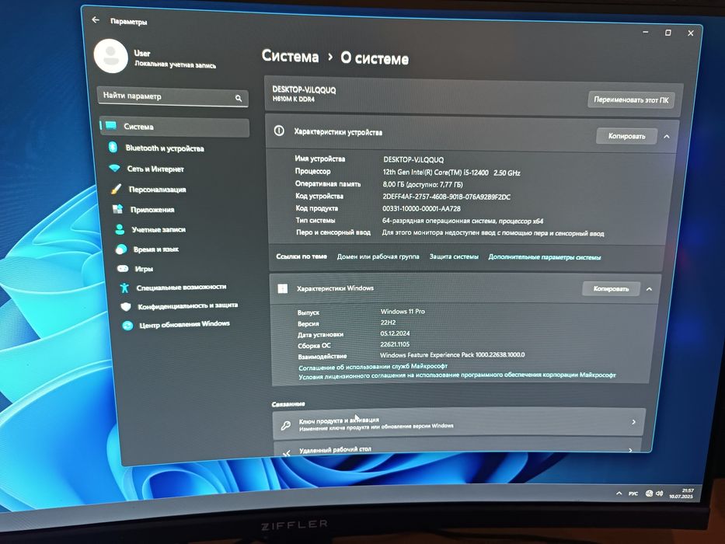The height and width of the screenshot is (544, 725).
Task: Click the Windows Update circular arrows icon
Action: pyautogui.click(x=127, y=325)
